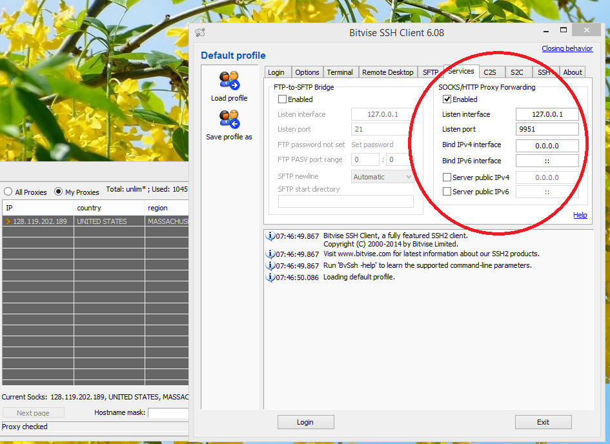Click the green arrow icon beside proxy IP
The height and width of the screenshot is (444, 610).
tap(8, 221)
